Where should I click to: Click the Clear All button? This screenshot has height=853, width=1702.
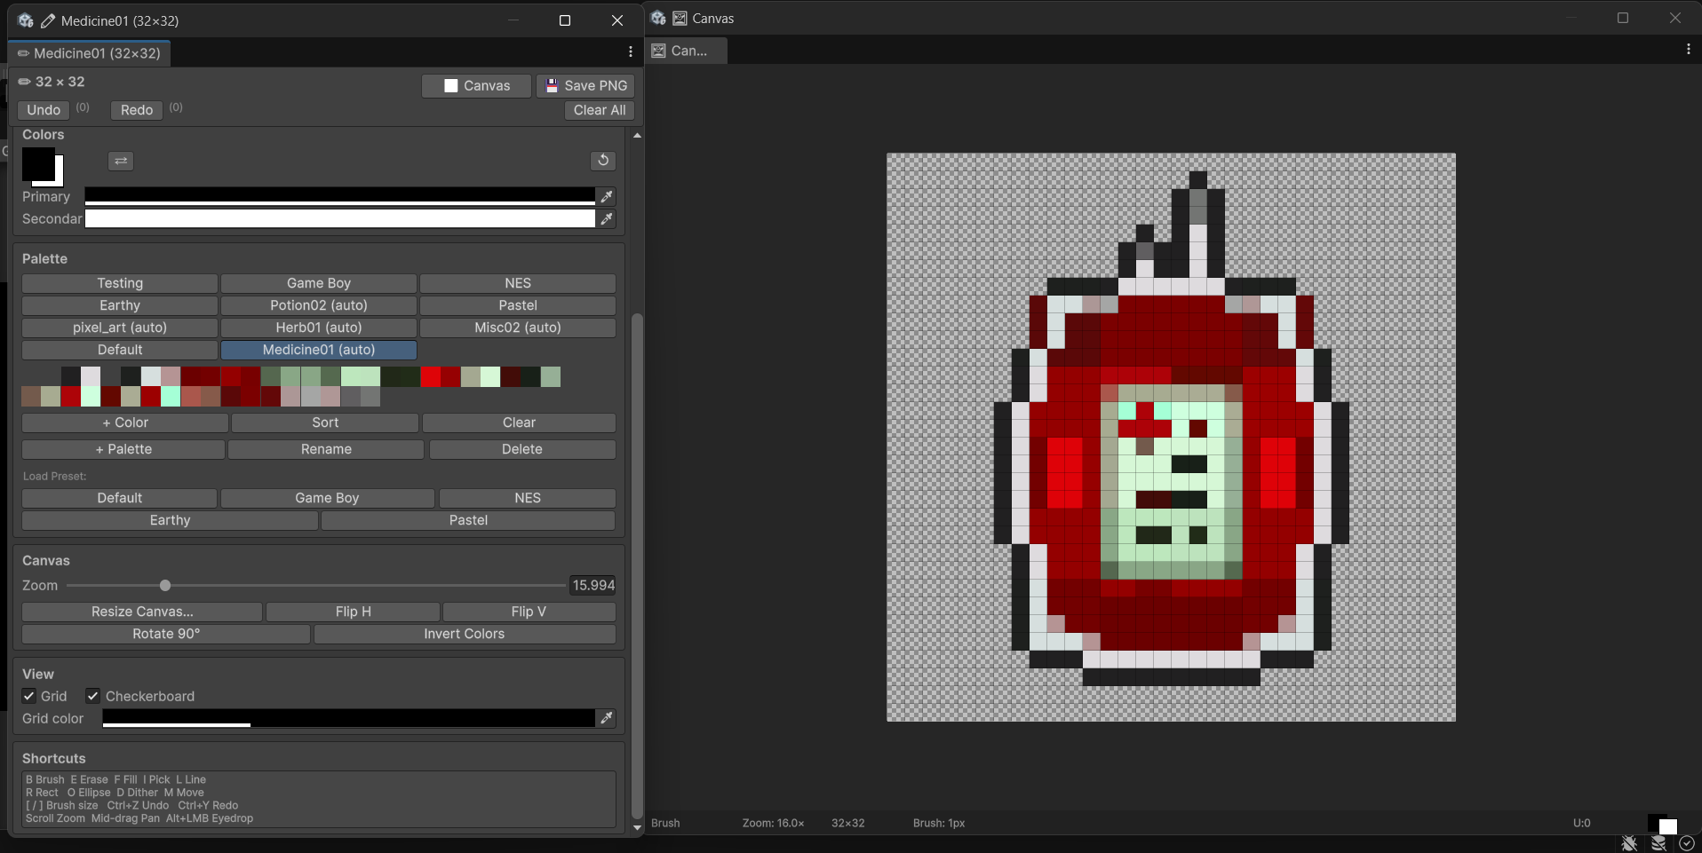(x=600, y=110)
